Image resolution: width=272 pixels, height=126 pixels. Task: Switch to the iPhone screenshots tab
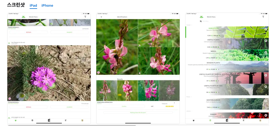coord(47,6)
